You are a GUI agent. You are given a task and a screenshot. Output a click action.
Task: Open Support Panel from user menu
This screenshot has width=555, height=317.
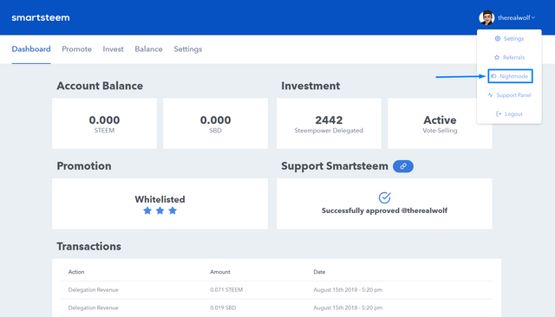[509, 95]
